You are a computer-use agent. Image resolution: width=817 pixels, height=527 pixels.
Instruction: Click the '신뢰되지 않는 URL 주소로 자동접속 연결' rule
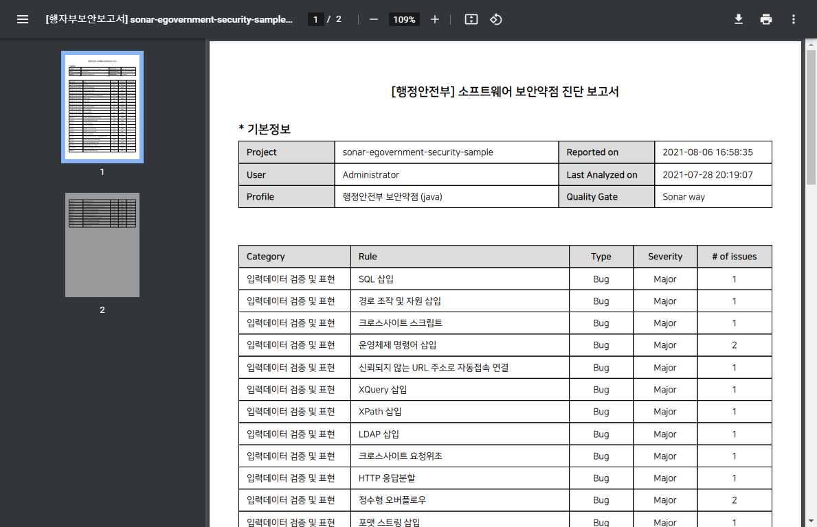pyautogui.click(x=460, y=367)
